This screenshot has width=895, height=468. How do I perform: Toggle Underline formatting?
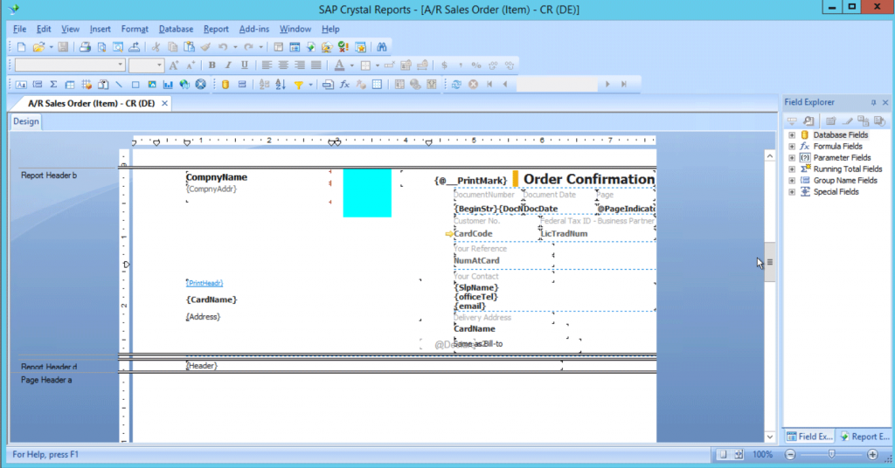(245, 65)
